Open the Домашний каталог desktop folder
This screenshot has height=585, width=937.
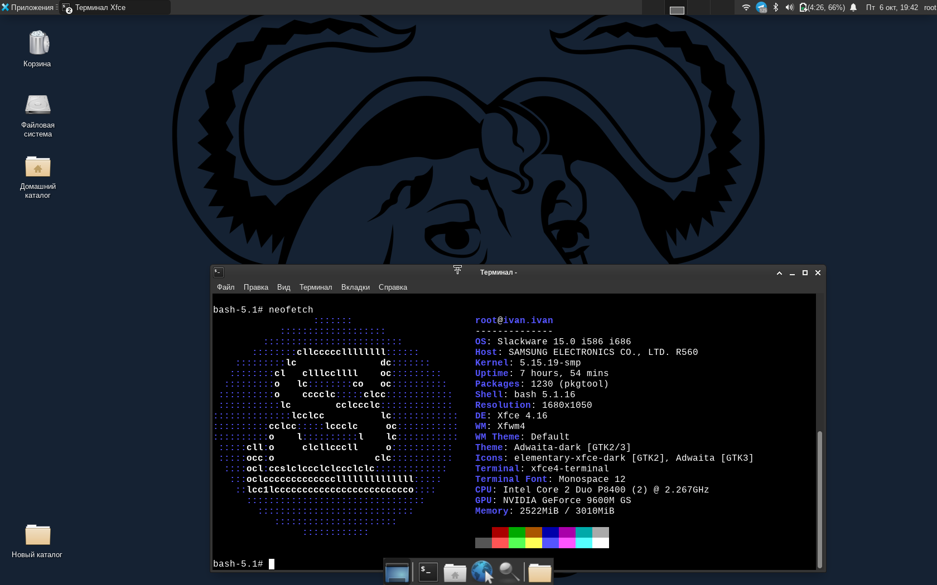tap(38, 177)
